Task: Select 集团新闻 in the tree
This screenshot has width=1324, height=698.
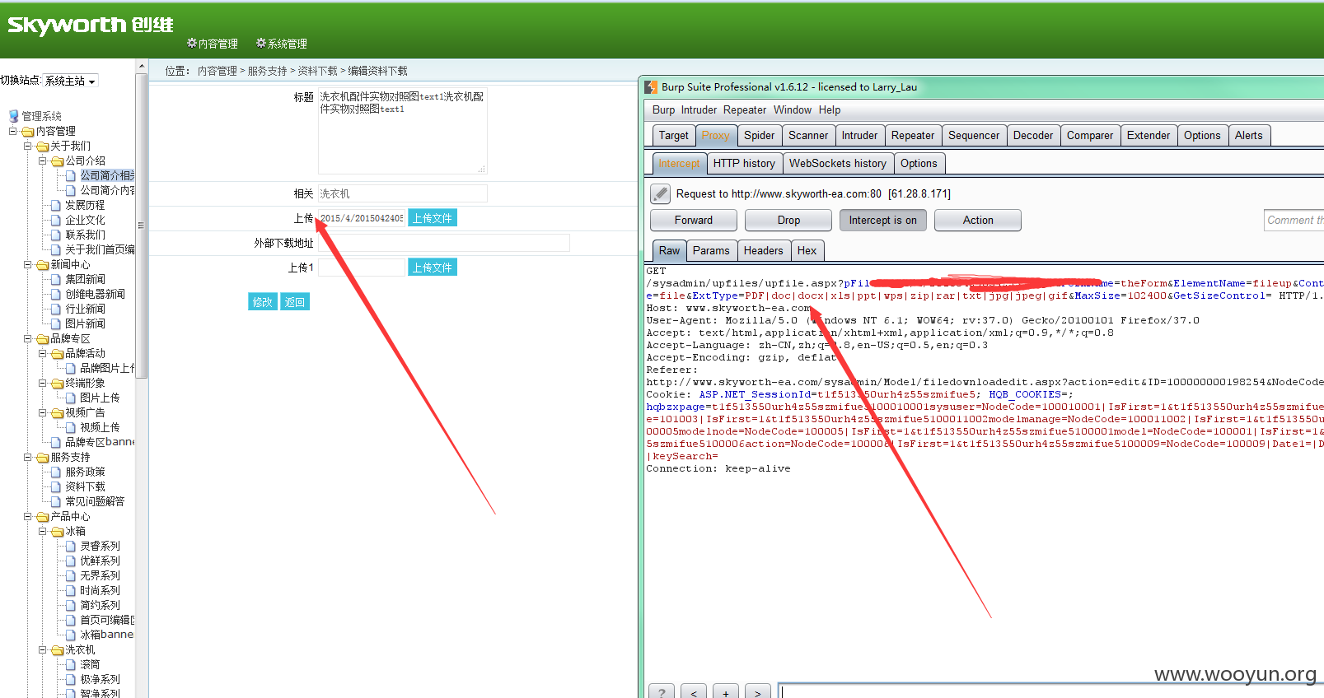Action: [85, 279]
